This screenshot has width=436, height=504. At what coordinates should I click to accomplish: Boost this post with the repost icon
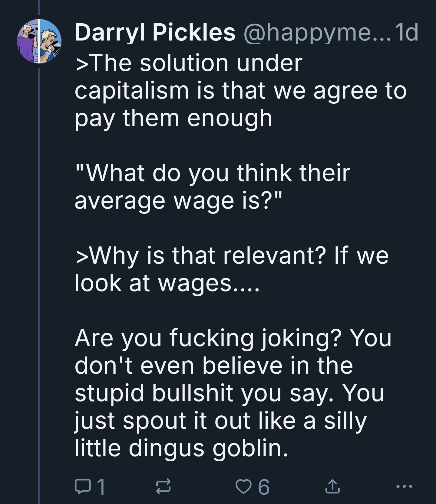[164, 486]
